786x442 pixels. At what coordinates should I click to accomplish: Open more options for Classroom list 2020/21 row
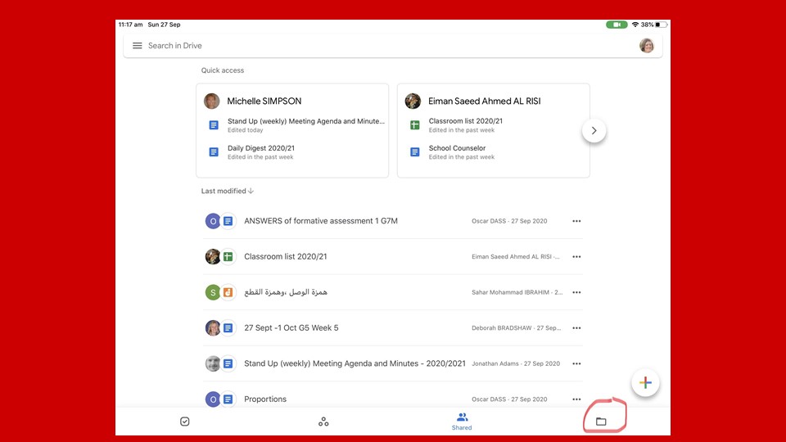(x=576, y=257)
